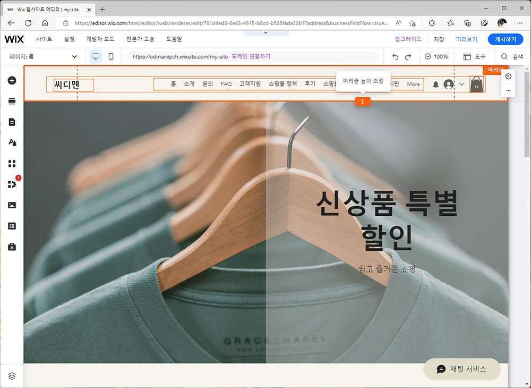Click the member avatar icon in header
The image size is (531, 388).
[x=448, y=84]
